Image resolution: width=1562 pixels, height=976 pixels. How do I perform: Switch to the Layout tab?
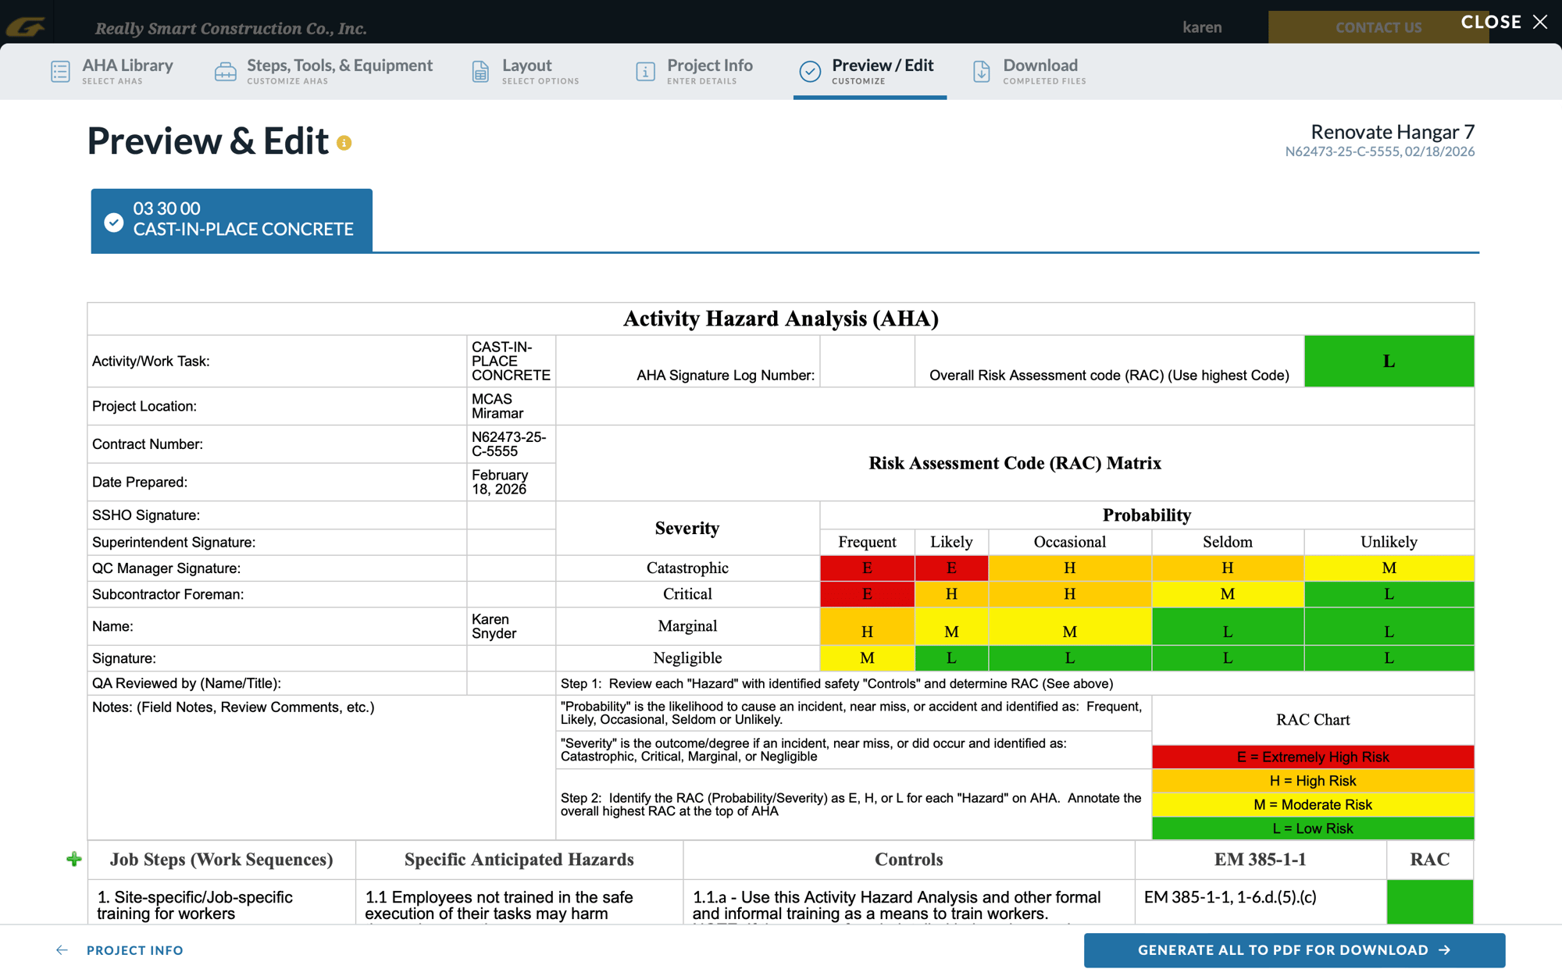click(526, 71)
